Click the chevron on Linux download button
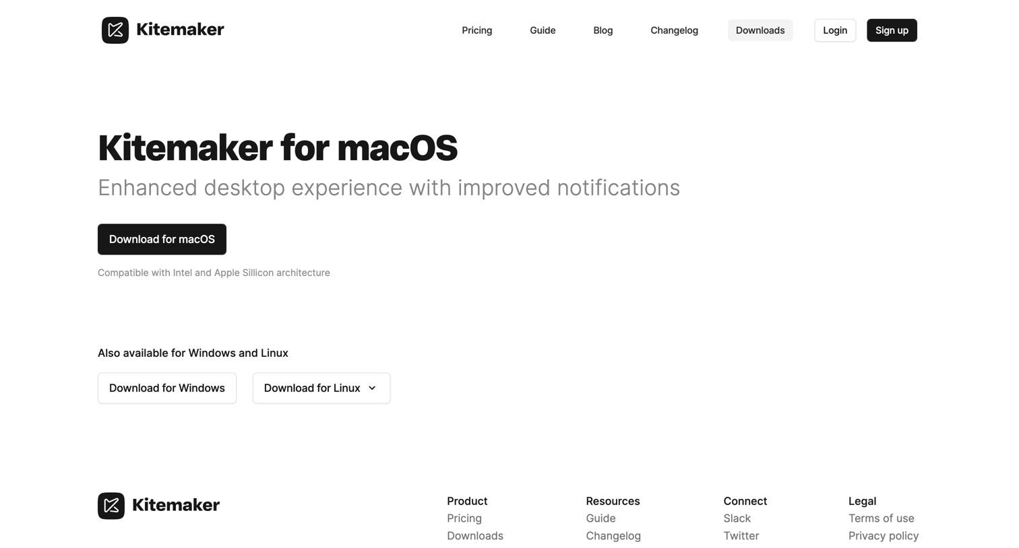Image resolution: width=1019 pixels, height=548 pixels. (372, 388)
